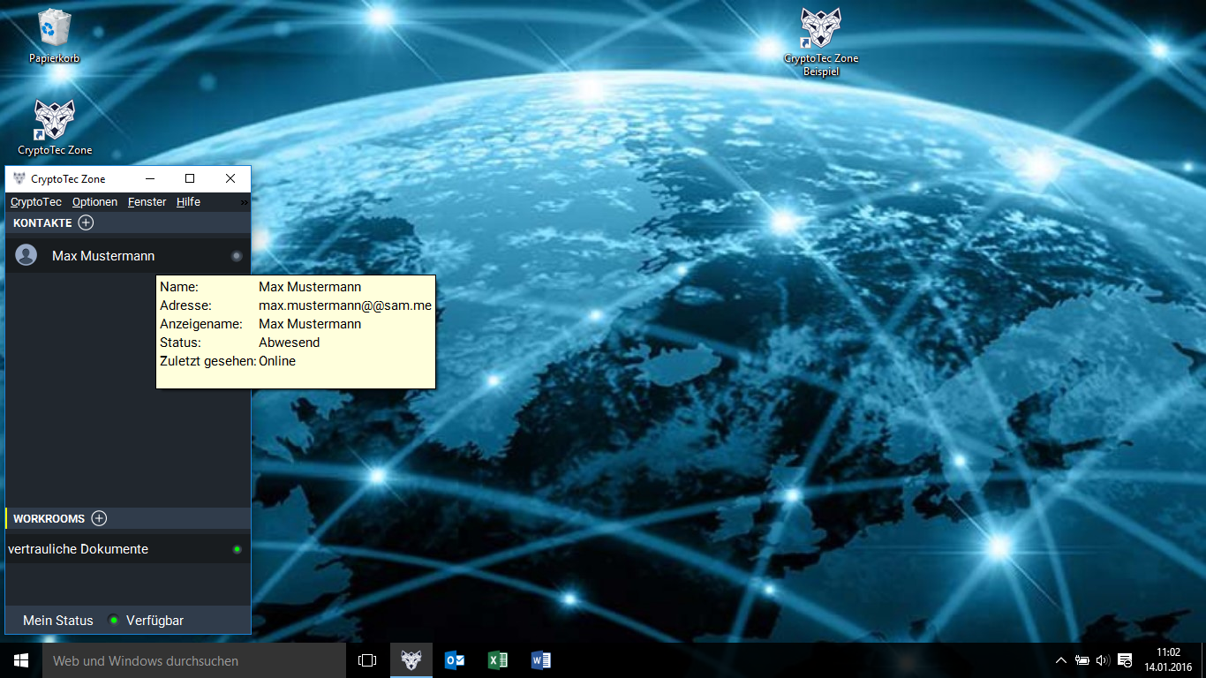Click Max Mustermann's avatar icon
This screenshot has height=678, width=1206.
26,255
